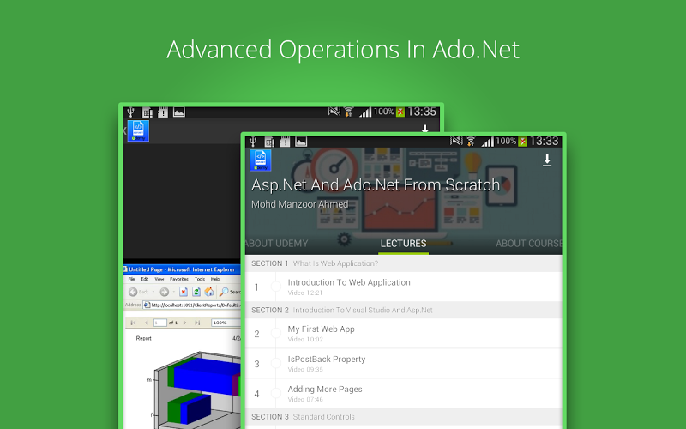Screen dimensions: 686x429
Task: Tap the signal strength icon in the front status bar
Action: 488,142
